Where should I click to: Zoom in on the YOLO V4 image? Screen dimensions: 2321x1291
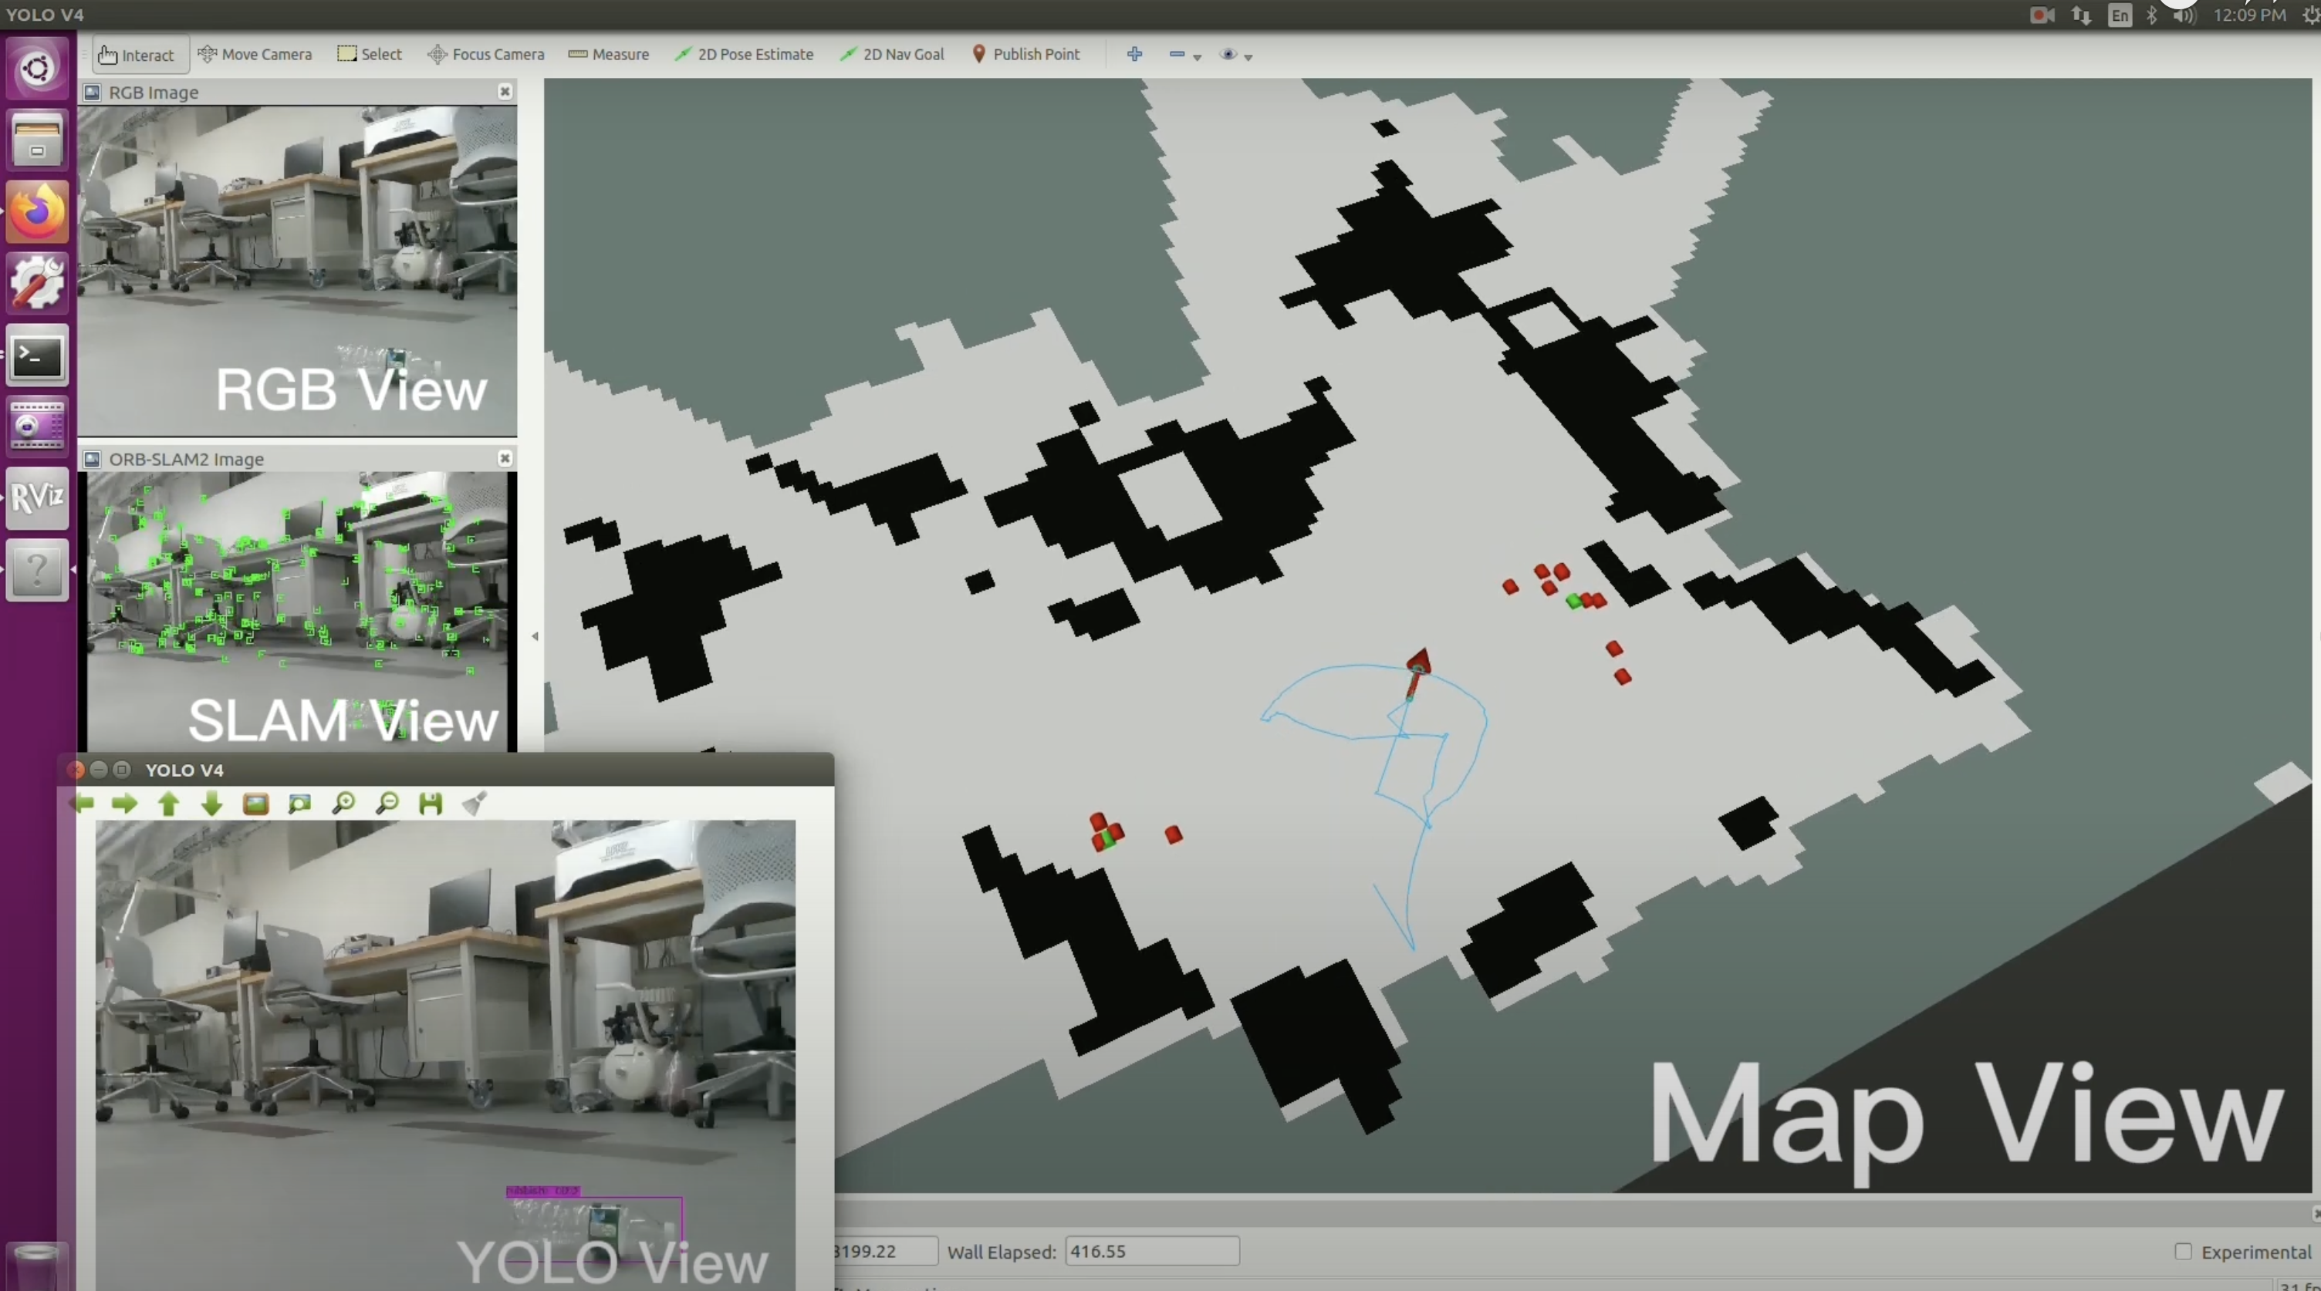tap(343, 803)
